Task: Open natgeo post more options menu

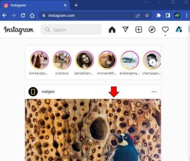Action: (154, 92)
